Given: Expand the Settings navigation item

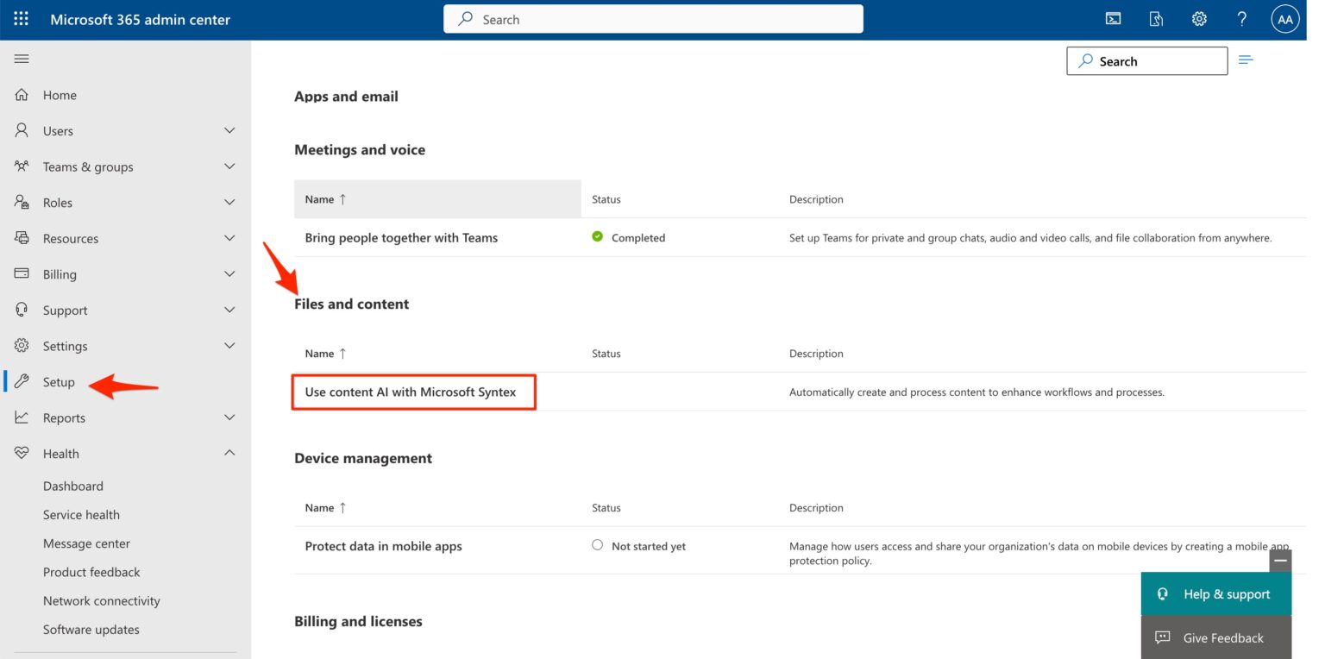Looking at the screenshot, I should coord(229,345).
